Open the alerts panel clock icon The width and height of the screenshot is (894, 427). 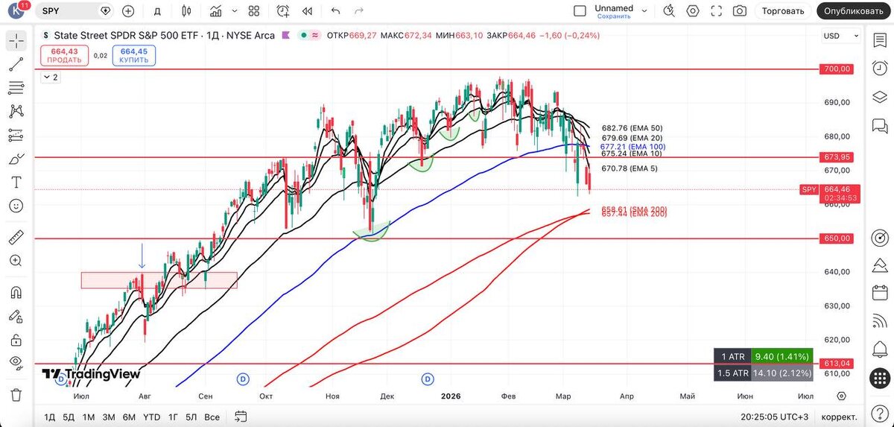(x=879, y=68)
